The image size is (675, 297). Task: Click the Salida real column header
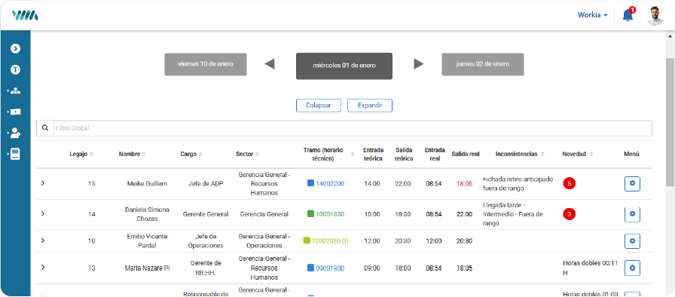click(466, 154)
